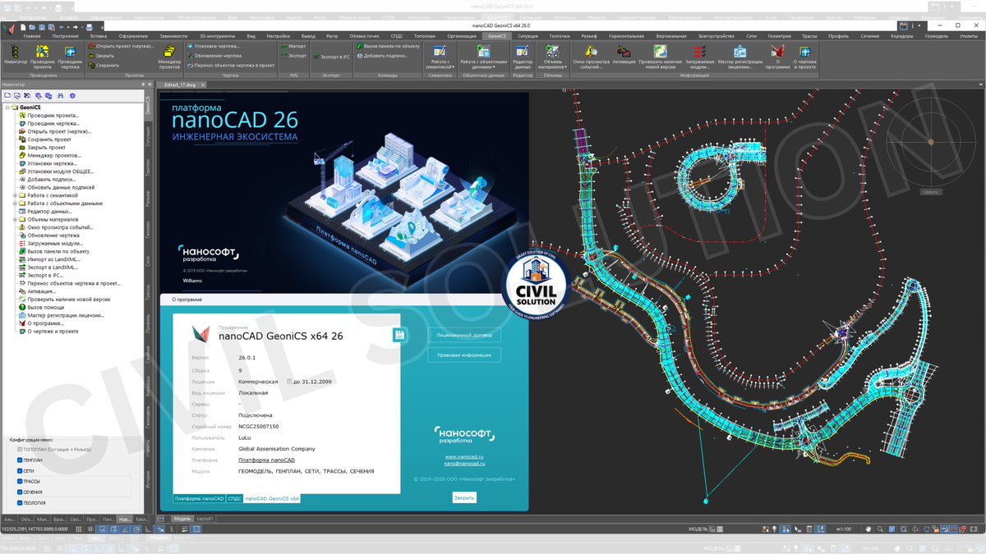
Task: Open Объемы материалов ribbon dropdown
Action: (553, 56)
